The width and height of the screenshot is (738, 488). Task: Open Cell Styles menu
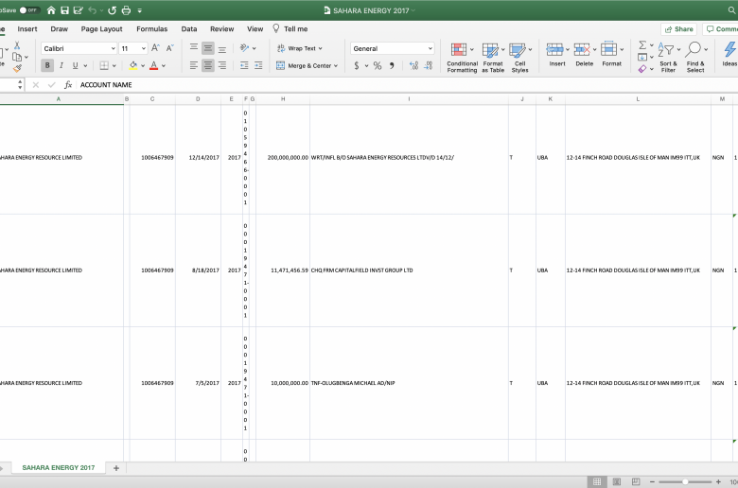click(x=520, y=57)
